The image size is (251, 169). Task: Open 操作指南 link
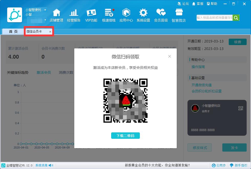(198, 67)
